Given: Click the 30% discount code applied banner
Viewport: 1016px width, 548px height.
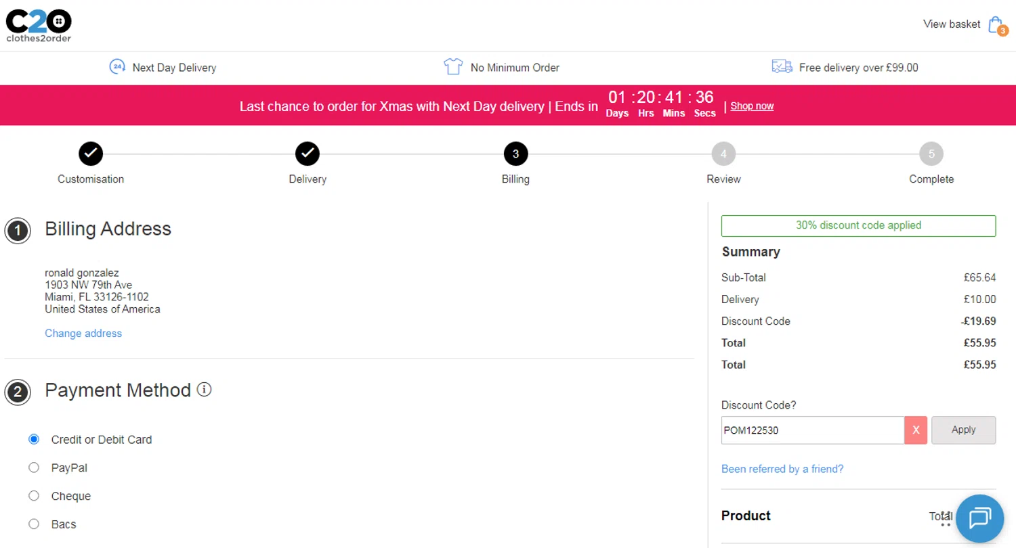Looking at the screenshot, I should click(x=858, y=225).
